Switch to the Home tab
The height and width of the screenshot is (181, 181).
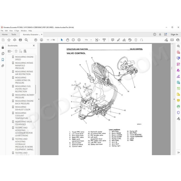point(5,34)
